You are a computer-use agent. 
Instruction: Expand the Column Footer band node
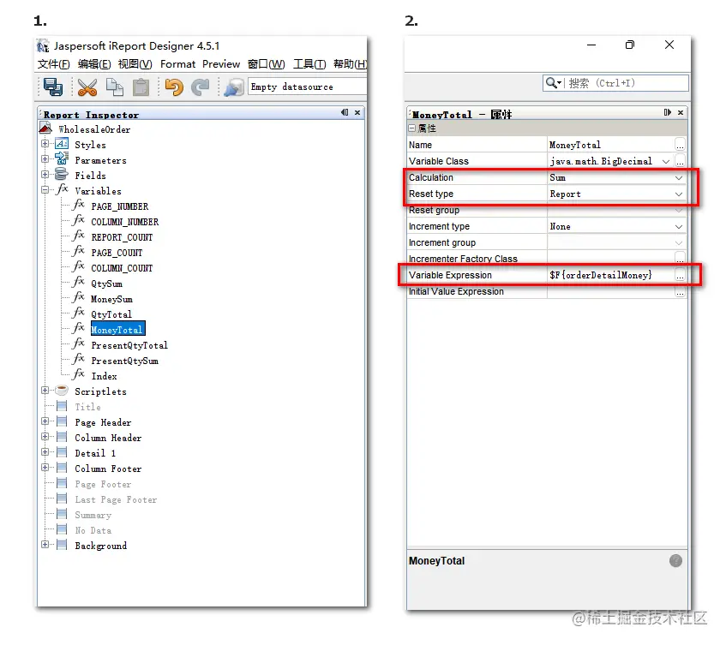(45, 468)
